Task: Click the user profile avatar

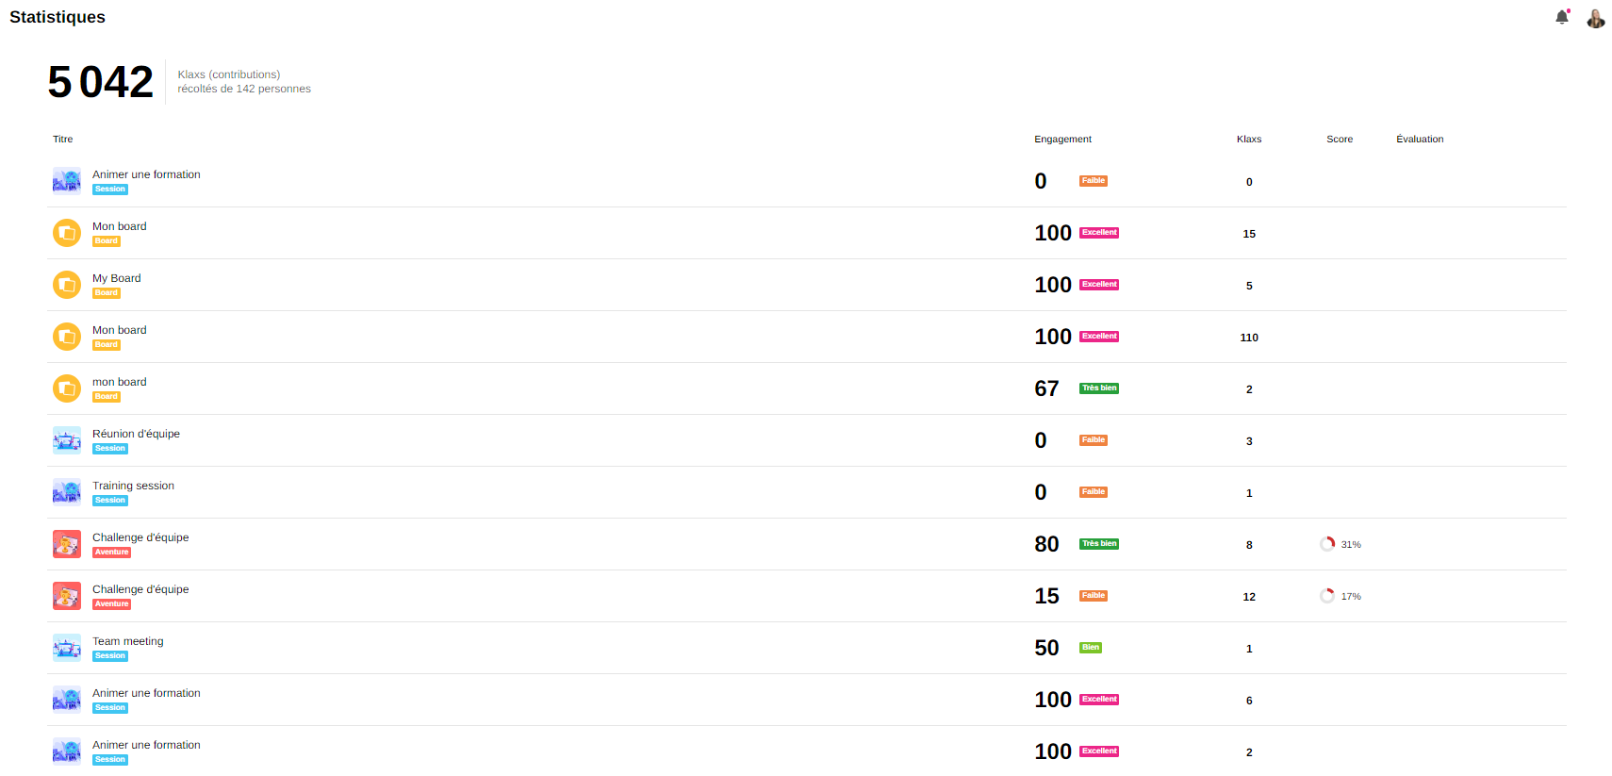Action: 1595,18
